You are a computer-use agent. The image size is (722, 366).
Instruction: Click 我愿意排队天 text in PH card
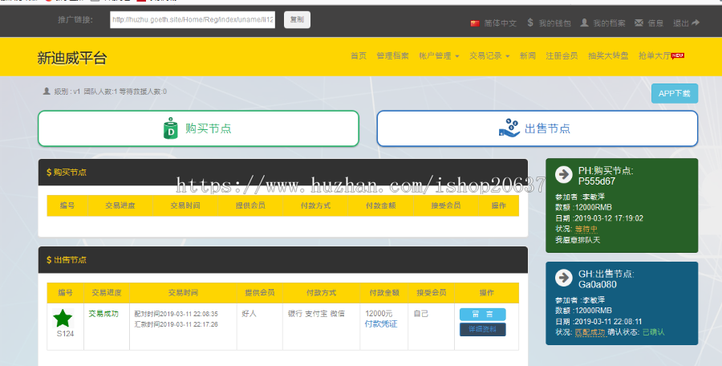578,240
